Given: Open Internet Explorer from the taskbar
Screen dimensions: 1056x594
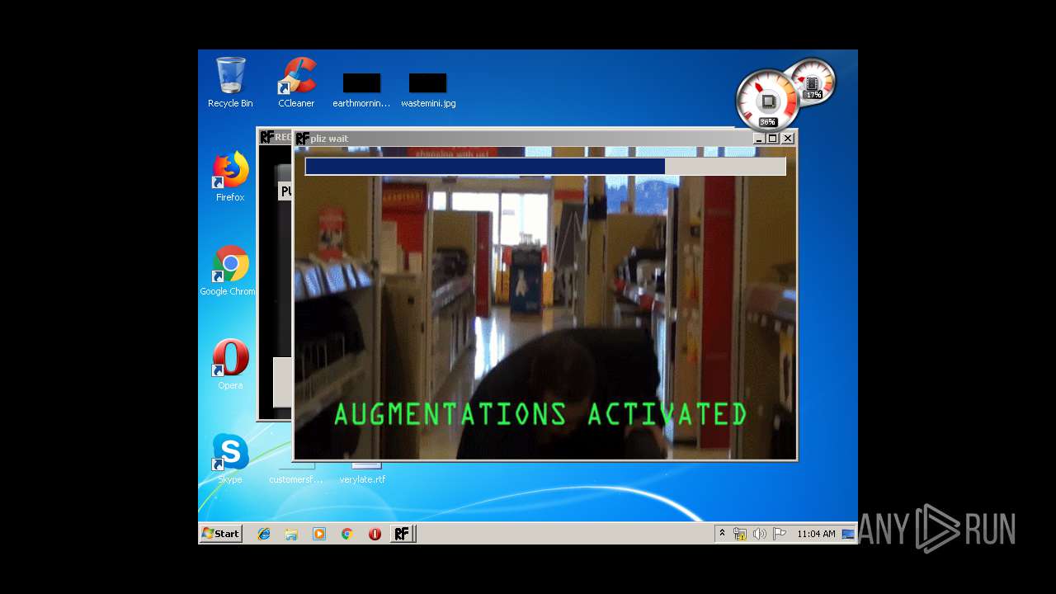Looking at the screenshot, I should coord(264,534).
